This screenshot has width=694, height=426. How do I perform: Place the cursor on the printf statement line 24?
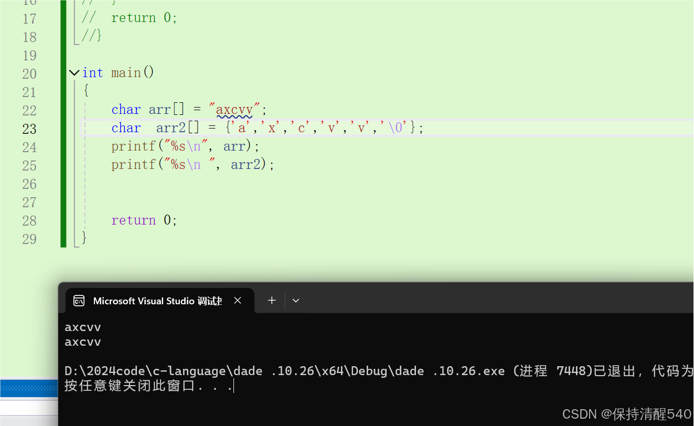click(x=184, y=146)
